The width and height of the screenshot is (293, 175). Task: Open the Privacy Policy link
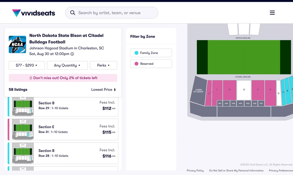(x=195, y=171)
